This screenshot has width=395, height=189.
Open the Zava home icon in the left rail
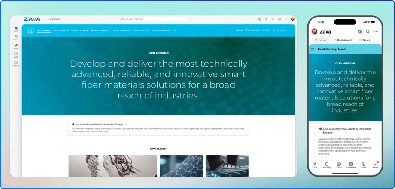(x=16, y=29)
